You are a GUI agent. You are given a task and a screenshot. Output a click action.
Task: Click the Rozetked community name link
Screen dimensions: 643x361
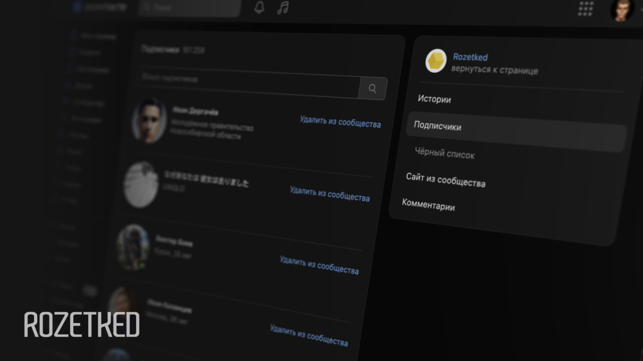point(470,57)
